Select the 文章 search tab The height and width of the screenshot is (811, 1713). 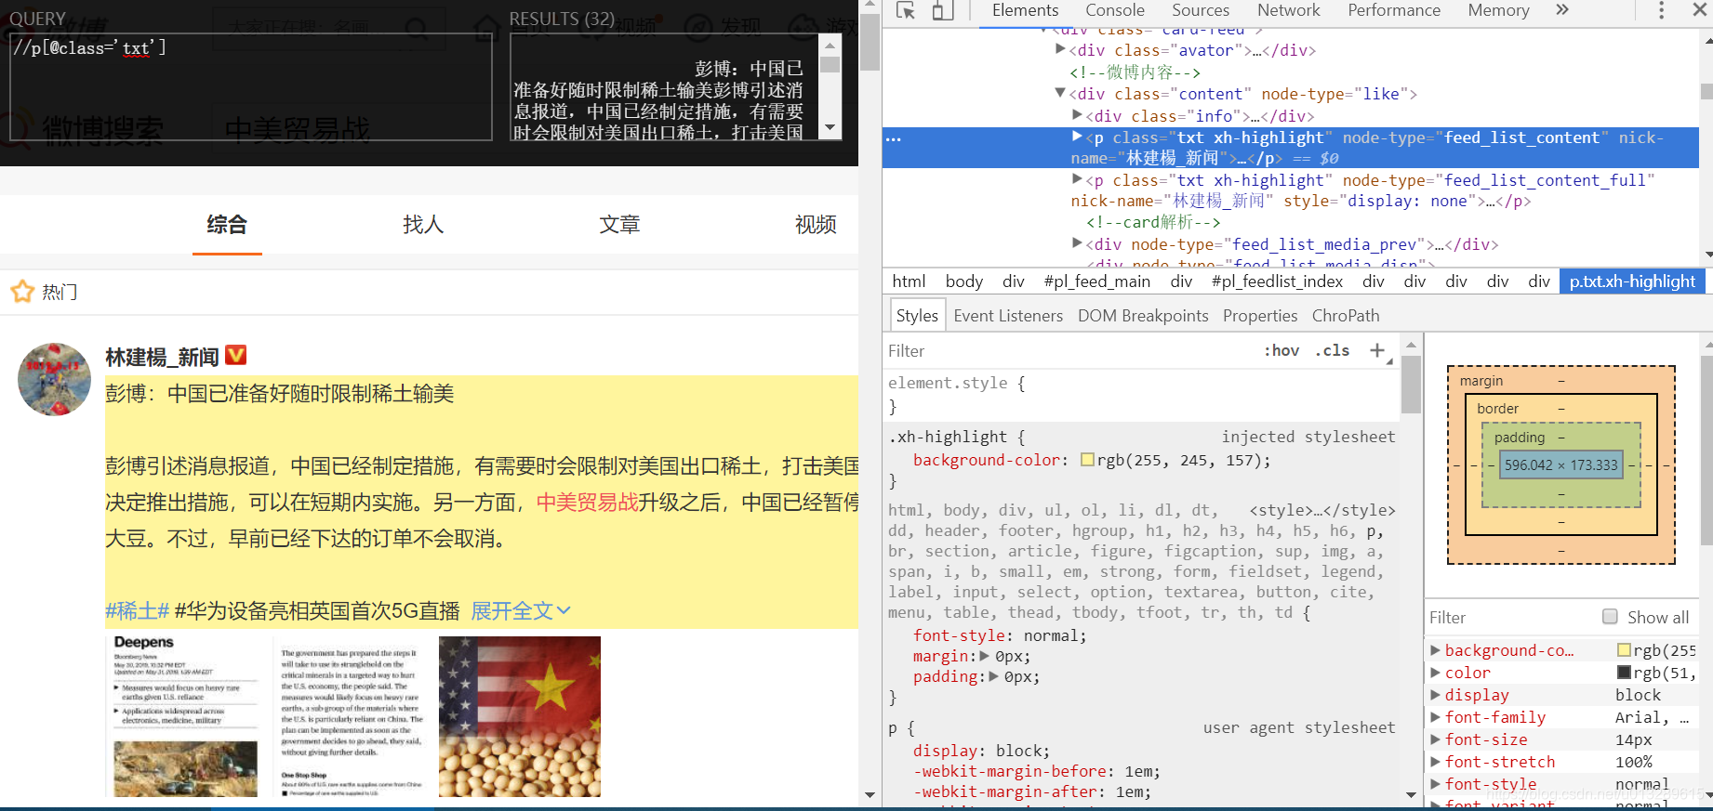click(619, 224)
